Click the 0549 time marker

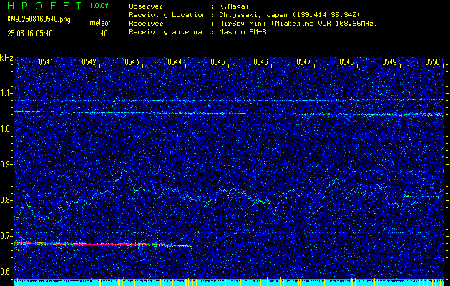(390, 62)
